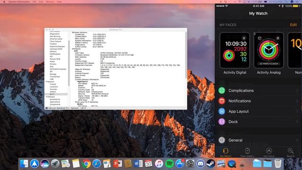Open QuickTime Player in the dock

pos(232,164)
